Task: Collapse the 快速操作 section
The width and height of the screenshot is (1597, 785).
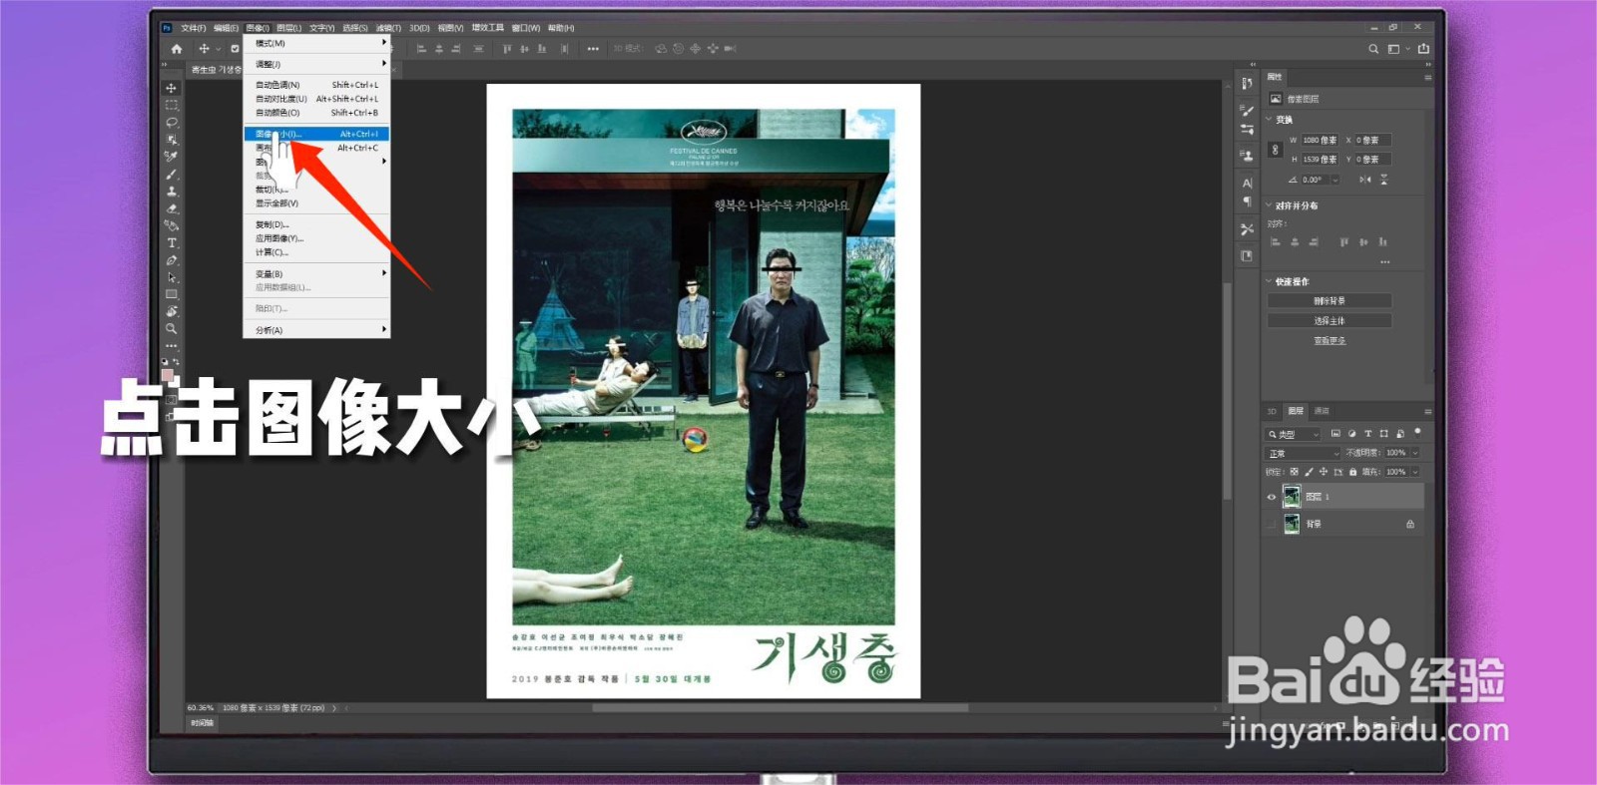Action: tap(1270, 281)
